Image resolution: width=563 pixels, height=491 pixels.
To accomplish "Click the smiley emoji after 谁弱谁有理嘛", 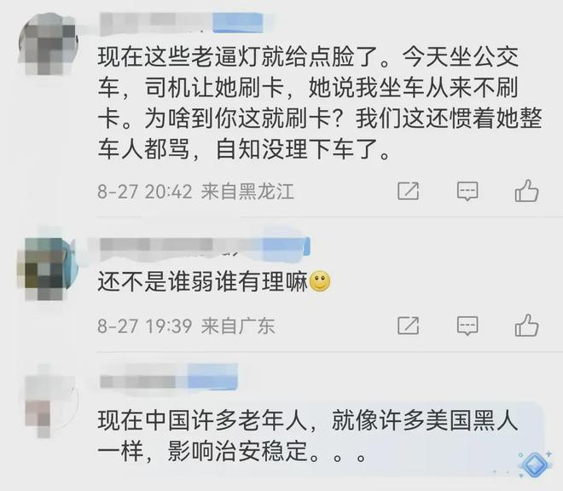I will (320, 281).
